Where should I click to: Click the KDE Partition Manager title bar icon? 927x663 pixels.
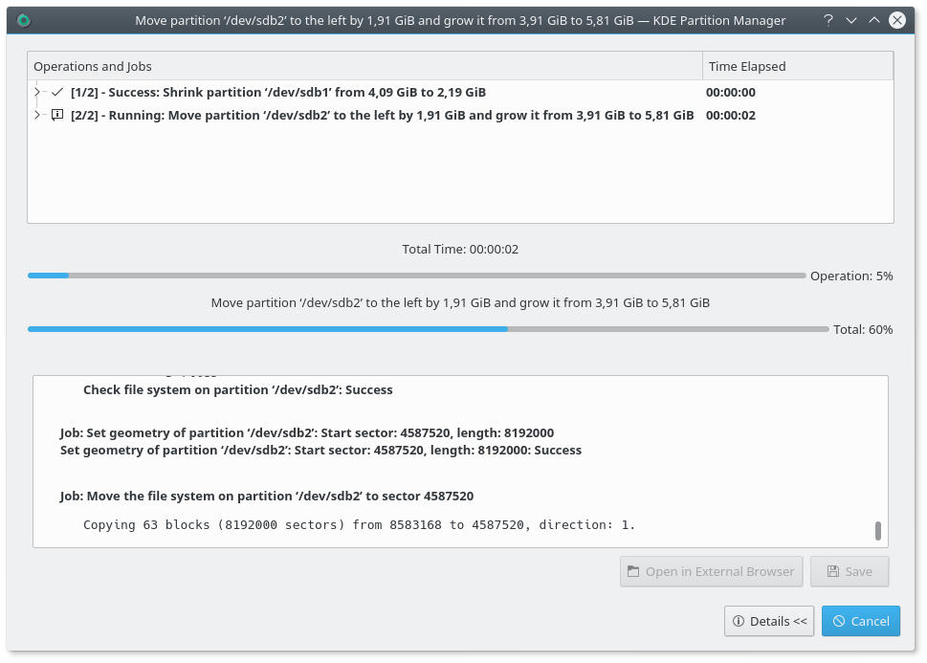(24, 20)
